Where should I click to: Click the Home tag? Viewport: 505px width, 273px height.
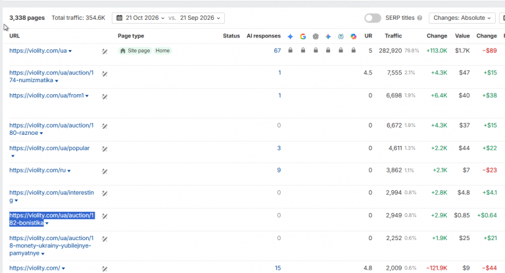click(x=162, y=51)
